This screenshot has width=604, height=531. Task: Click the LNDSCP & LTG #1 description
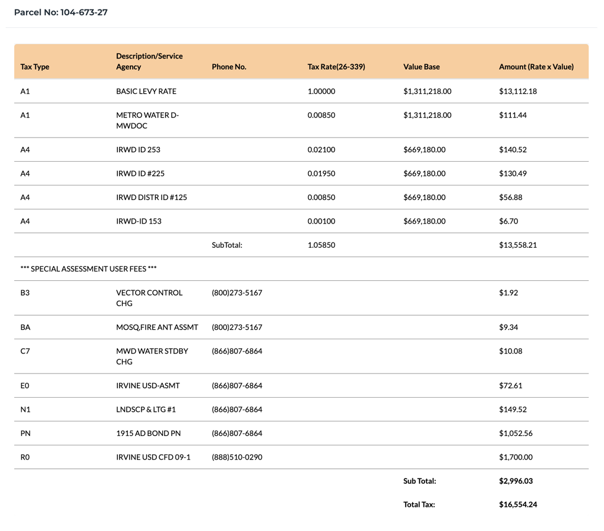pos(146,409)
